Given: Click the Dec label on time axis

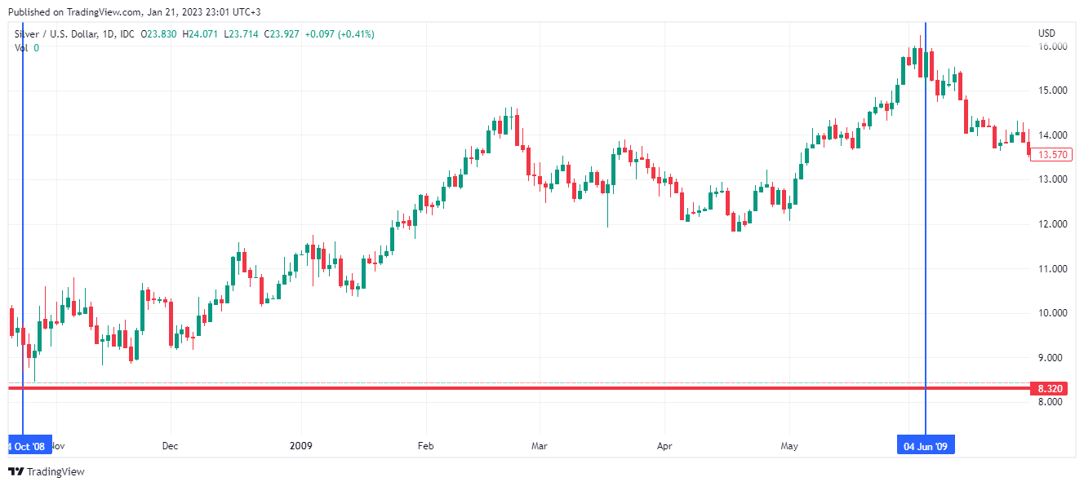Looking at the screenshot, I should pos(170,446).
